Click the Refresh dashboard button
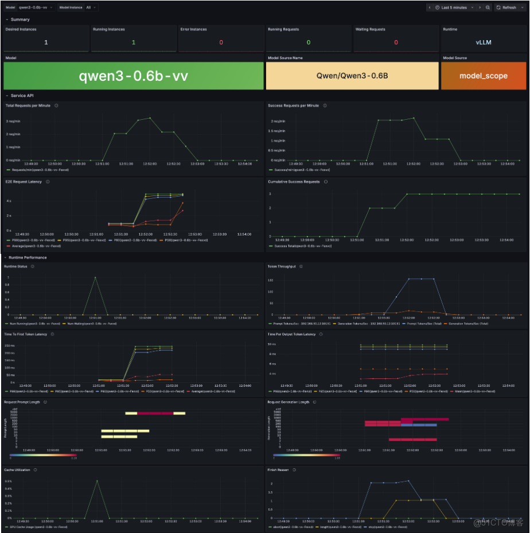530x533 pixels. click(x=506, y=7)
